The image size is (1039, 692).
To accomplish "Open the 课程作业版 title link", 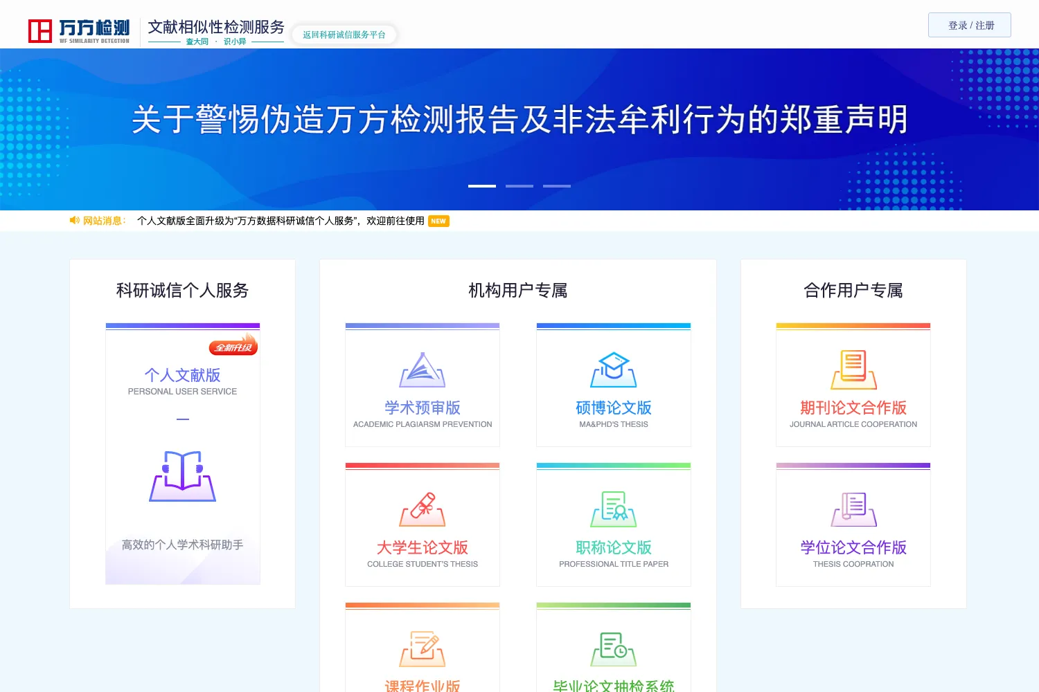I will click(x=423, y=685).
